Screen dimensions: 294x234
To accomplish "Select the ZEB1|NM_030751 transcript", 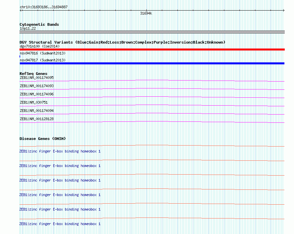I will [34, 102].
